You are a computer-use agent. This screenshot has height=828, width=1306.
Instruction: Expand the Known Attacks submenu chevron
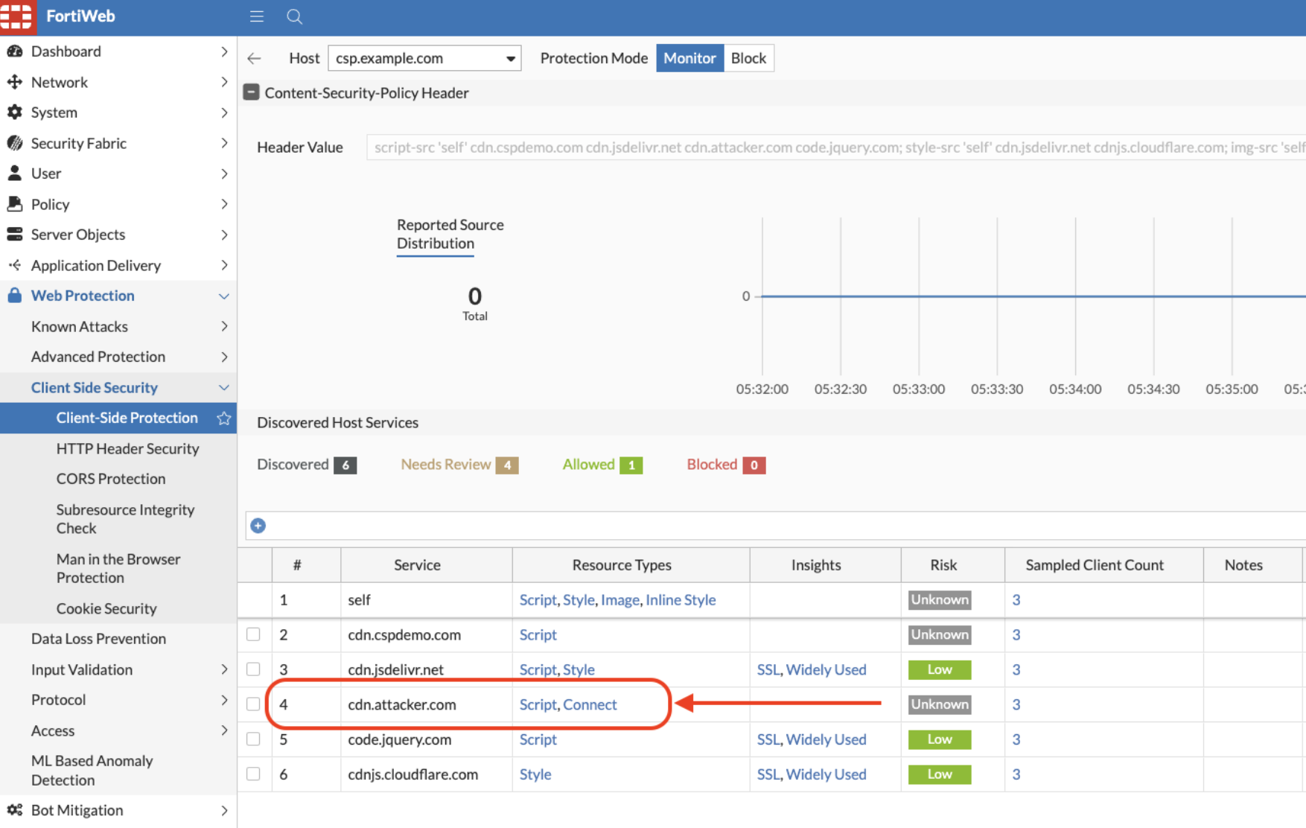[x=224, y=326]
